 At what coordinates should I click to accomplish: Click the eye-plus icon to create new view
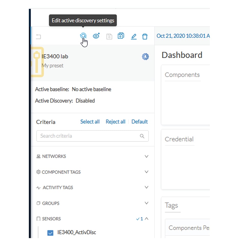click(96, 36)
